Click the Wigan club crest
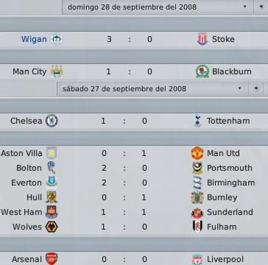Image resolution: width=268 pixels, height=265 pixels. [x=57, y=39]
